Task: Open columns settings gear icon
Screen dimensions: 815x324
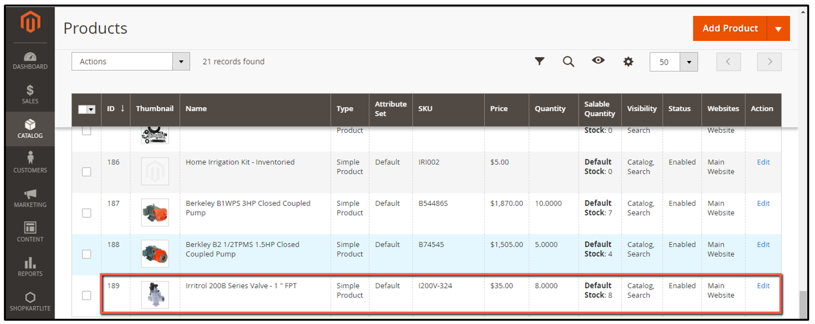Action: pyautogui.click(x=628, y=62)
